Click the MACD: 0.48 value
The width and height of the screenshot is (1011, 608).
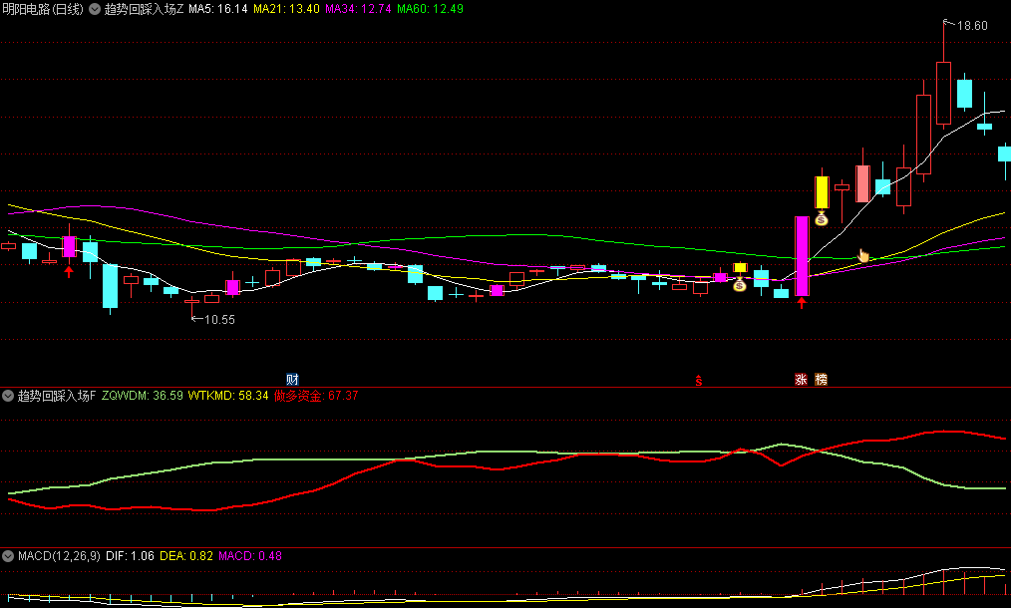tap(250, 556)
